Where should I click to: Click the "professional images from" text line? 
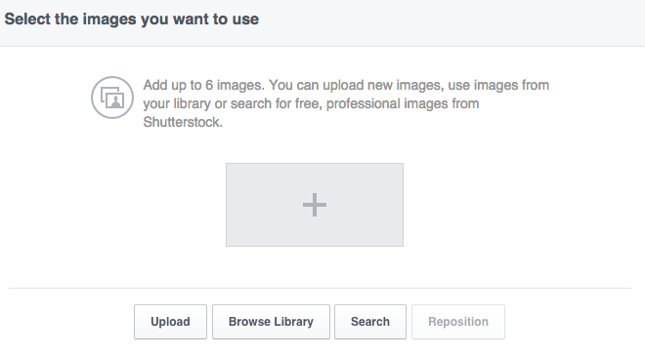coord(403,103)
